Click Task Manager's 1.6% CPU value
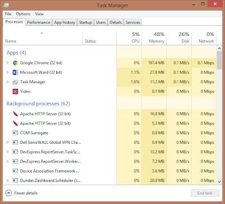 click(135, 82)
